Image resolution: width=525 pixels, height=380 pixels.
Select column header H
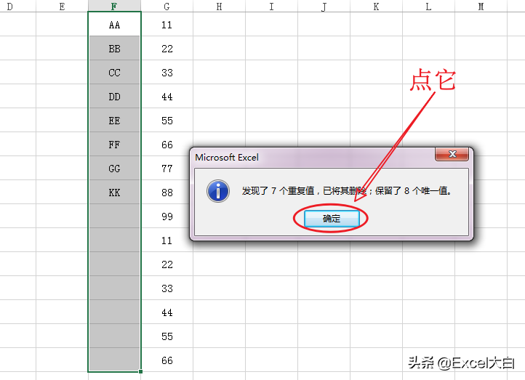tap(219, 6)
